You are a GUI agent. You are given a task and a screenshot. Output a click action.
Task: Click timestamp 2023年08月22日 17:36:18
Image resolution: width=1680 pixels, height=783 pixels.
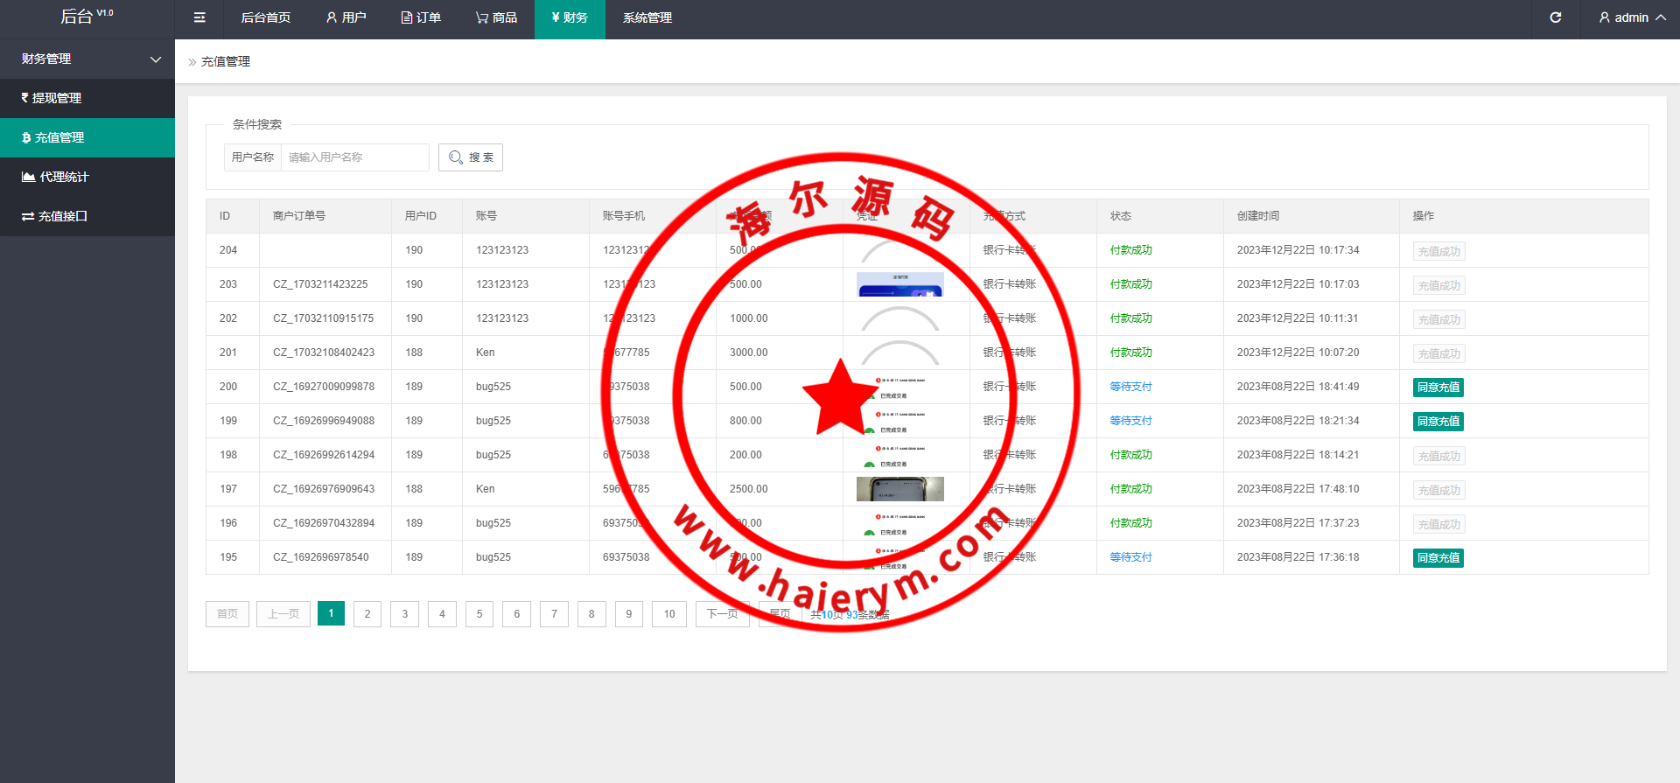click(1298, 557)
